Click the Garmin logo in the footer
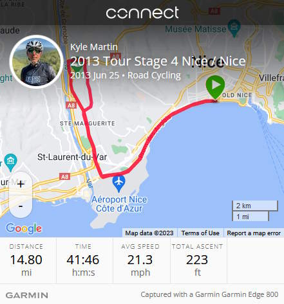284x304 pixels. (x=27, y=295)
